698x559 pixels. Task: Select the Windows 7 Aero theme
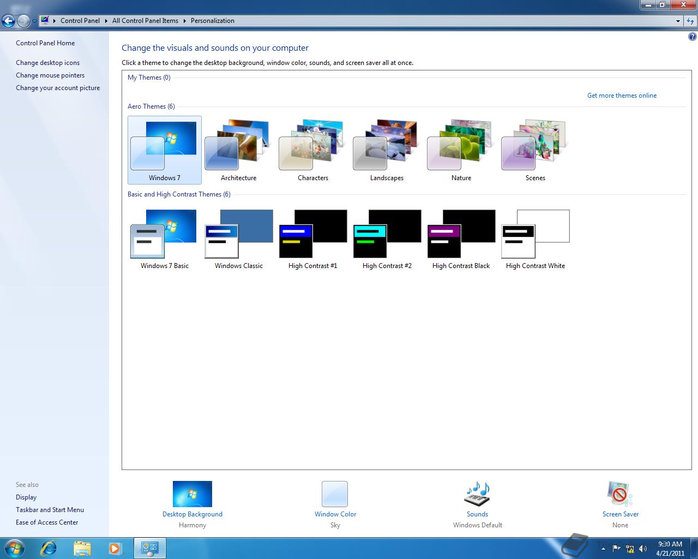click(x=164, y=150)
